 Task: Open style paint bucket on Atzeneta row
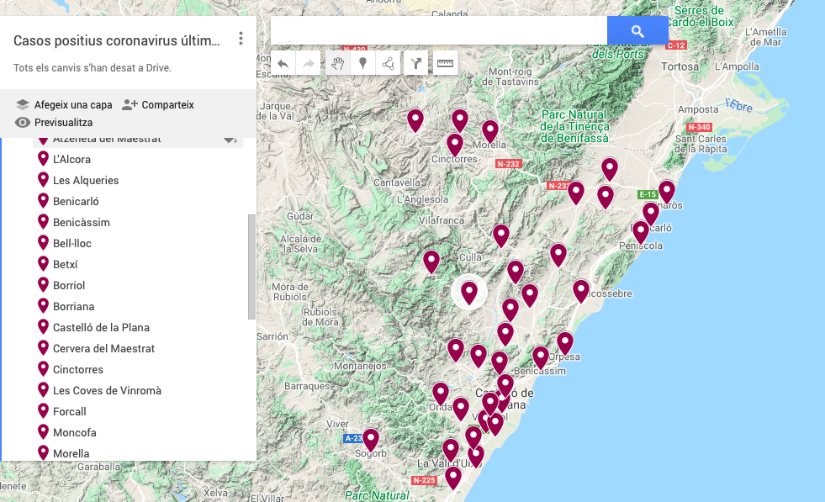click(x=230, y=139)
